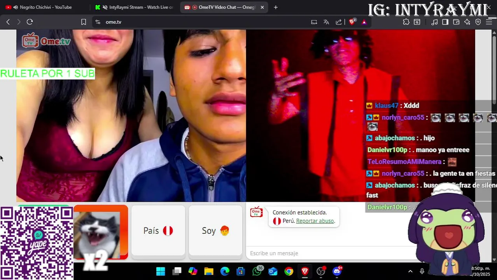Click abajochamos message '. hijo'
The height and width of the screenshot is (280, 497).
click(x=401, y=138)
